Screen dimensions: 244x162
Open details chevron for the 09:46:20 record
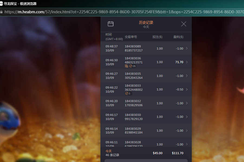point(187,103)
